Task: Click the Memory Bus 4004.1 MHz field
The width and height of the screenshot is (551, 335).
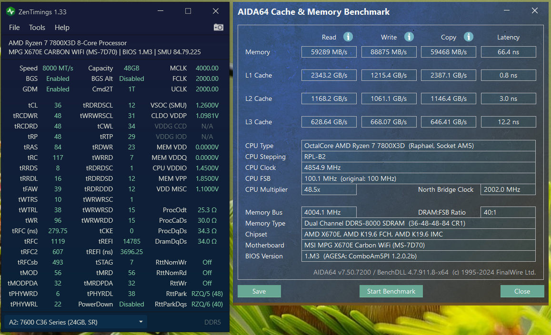Action: coord(329,212)
